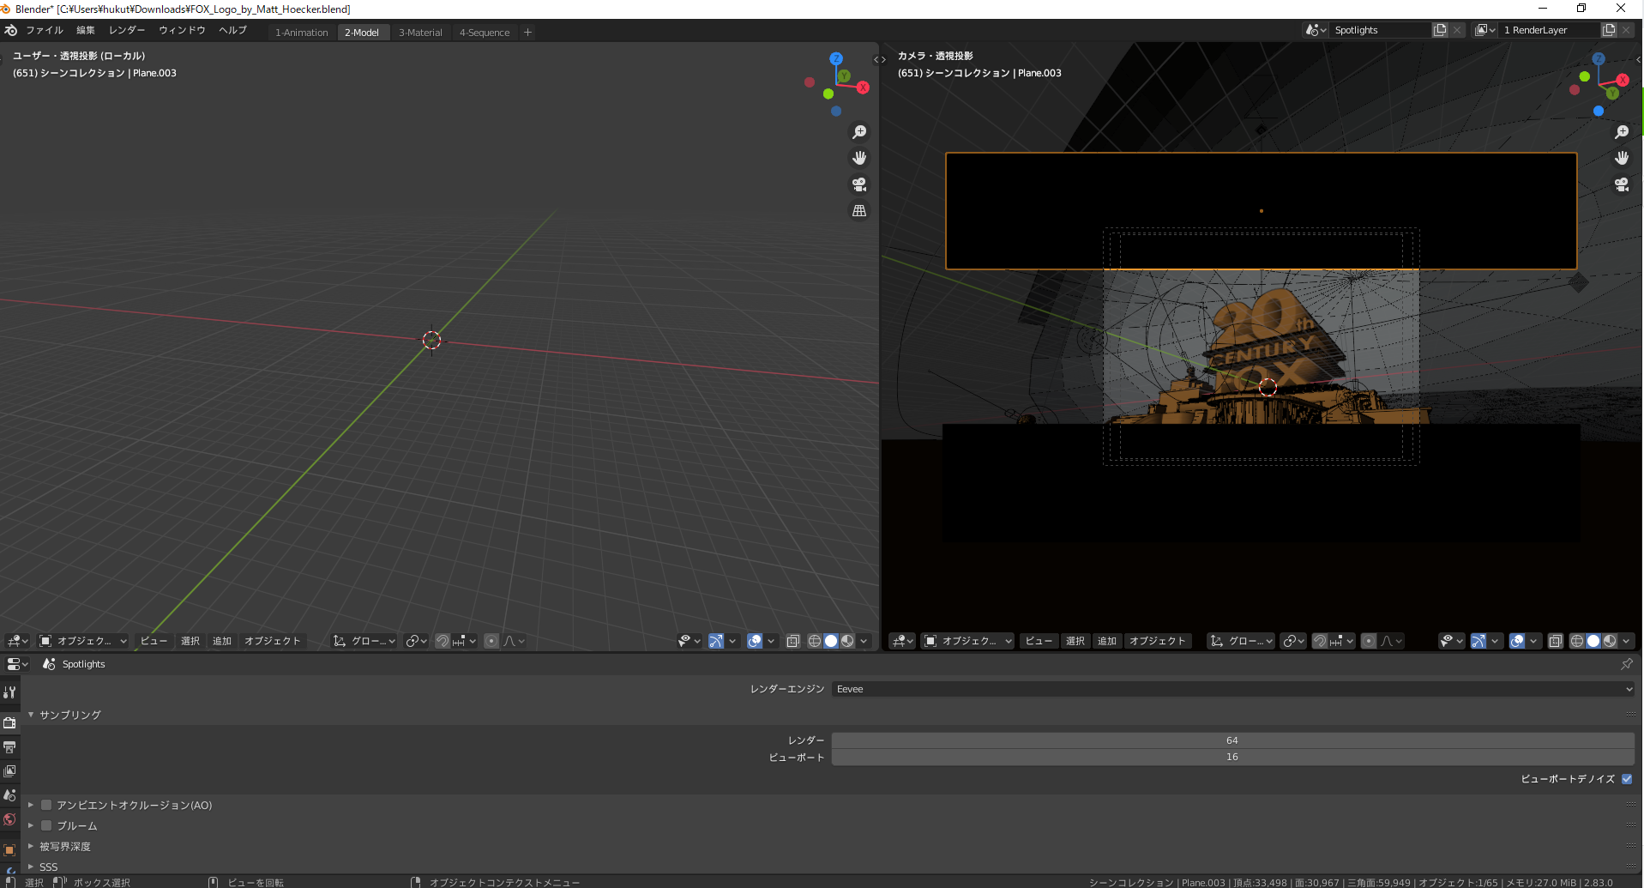The width and height of the screenshot is (1644, 888).
Task: Click new view layer icon beside RenderLayer
Action: click(1609, 30)
